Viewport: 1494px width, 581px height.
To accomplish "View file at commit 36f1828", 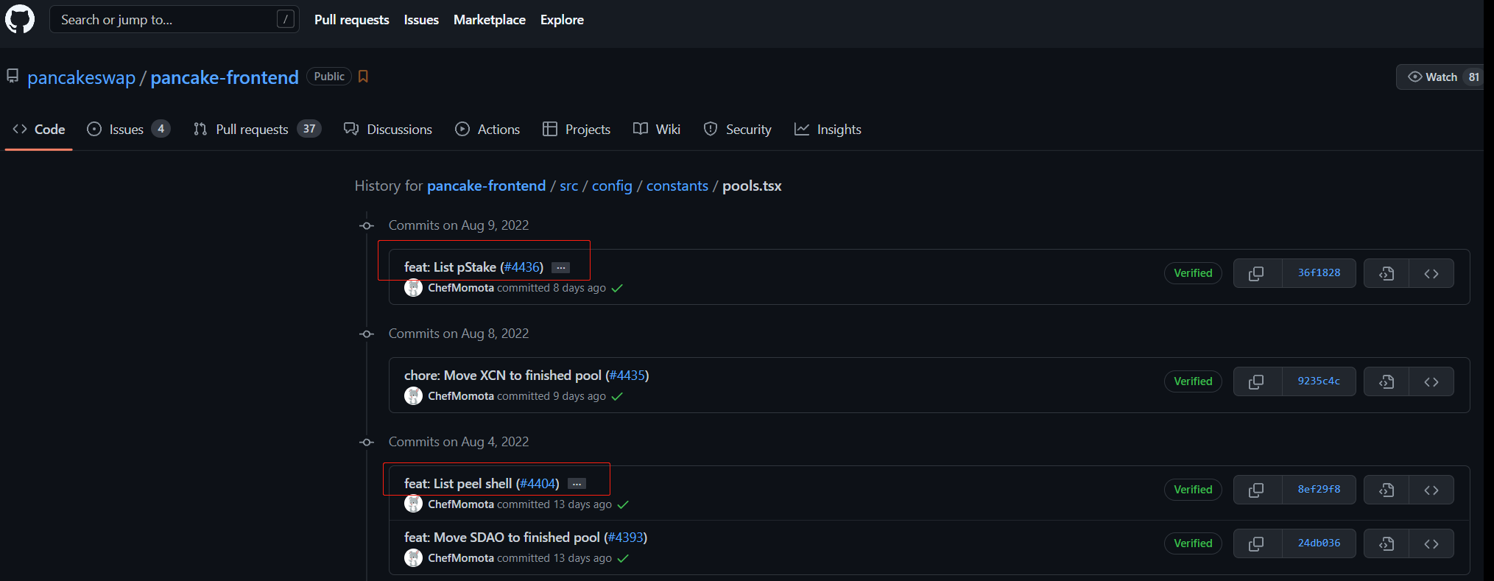I will (x=1386, y=273).
